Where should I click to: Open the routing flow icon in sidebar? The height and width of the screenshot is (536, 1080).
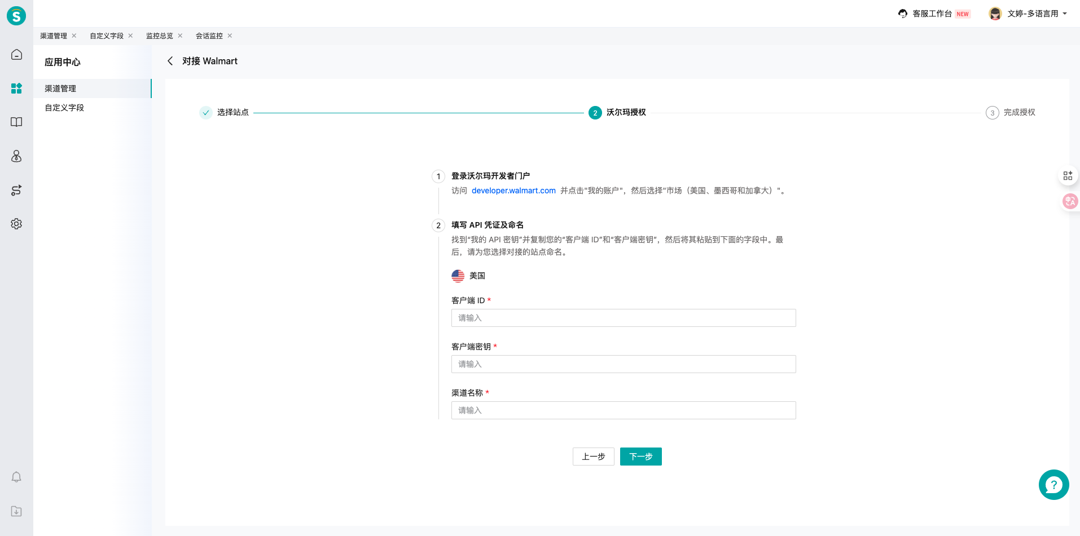pos(16,190)
